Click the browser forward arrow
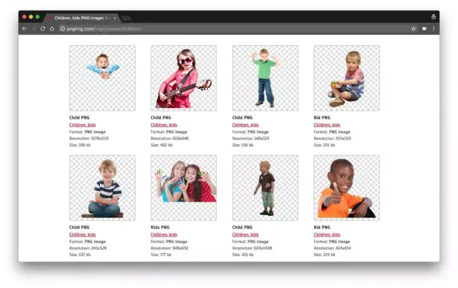458x288 pixels. tap(33, 29)
